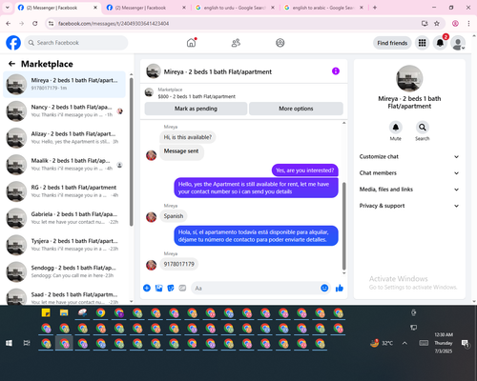The image size is (477, 381).
Task: Reload the browser page
Action: click(35, 23)
